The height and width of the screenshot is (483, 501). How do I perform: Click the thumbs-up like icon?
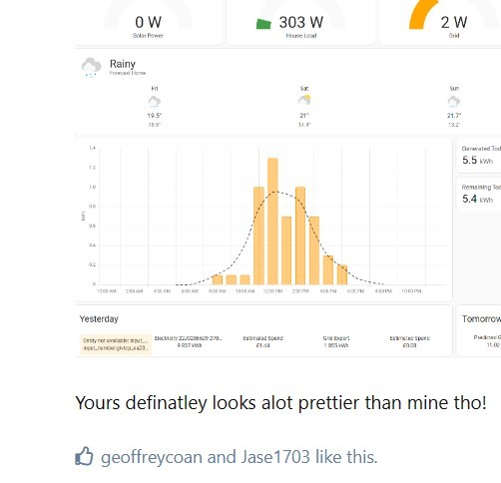pyautogui.click(x=84, y=456)
